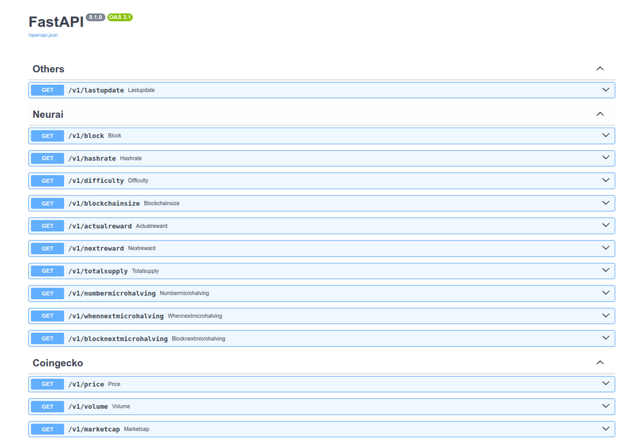The image size is (625, 448).
Task: Select the /v1/block path text
Action: pos(86,135)
